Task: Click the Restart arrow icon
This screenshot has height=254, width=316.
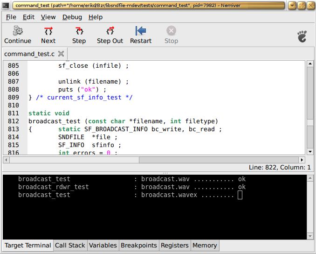Action: coord(141,31)
